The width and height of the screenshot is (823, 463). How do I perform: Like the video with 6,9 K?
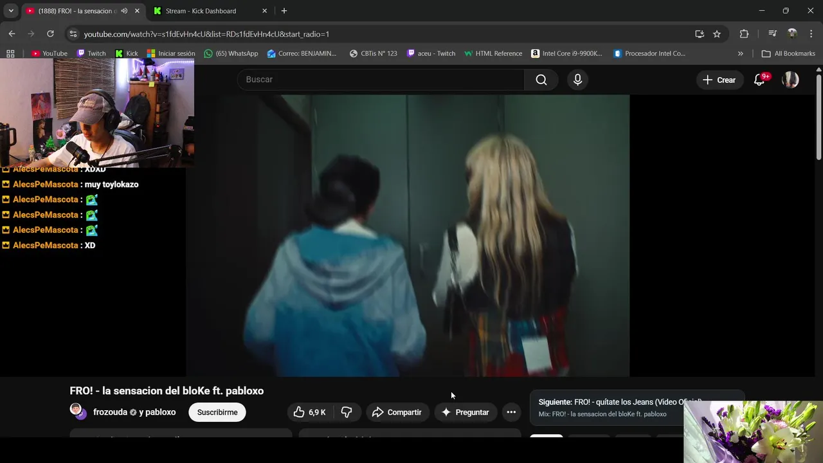pos(310,412)
